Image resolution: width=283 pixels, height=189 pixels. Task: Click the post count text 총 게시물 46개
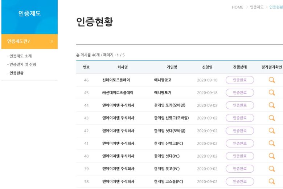(88, 55)
